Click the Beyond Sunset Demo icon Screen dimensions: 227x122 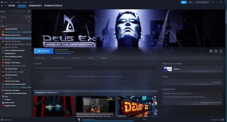[x=3, y=35]
